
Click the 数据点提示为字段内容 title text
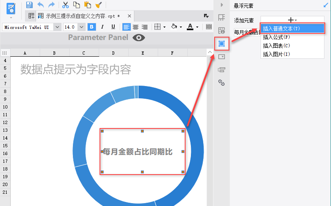coord(75,69)
